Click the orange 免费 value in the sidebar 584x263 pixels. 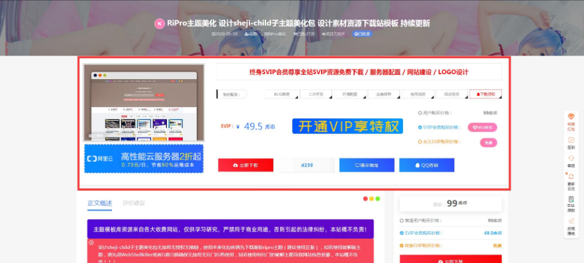point(497,246)
